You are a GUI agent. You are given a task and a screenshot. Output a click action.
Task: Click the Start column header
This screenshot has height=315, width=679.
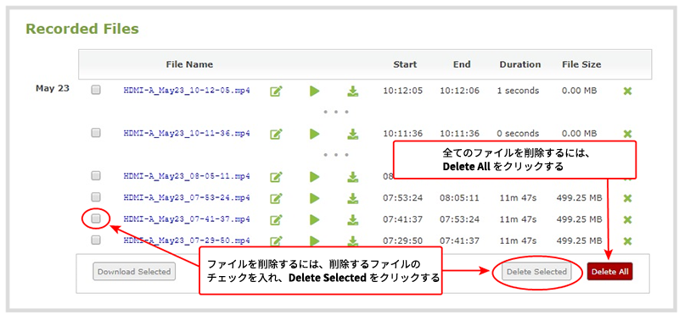pos(405,64)
